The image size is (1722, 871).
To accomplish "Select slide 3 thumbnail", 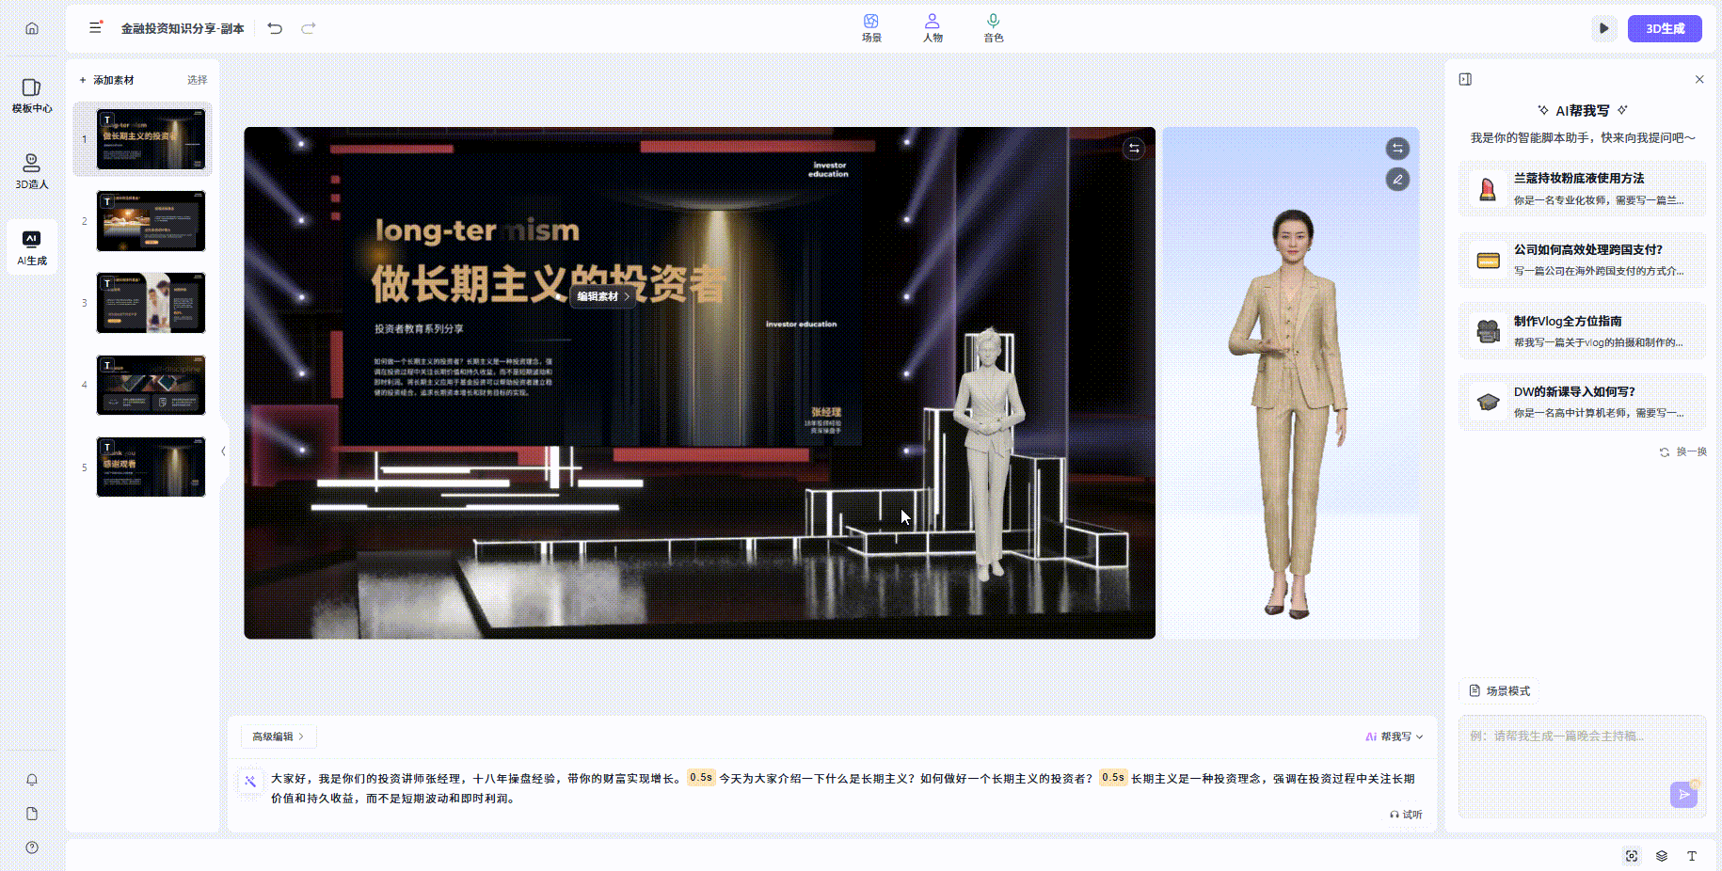I will (x=151, y=303).
